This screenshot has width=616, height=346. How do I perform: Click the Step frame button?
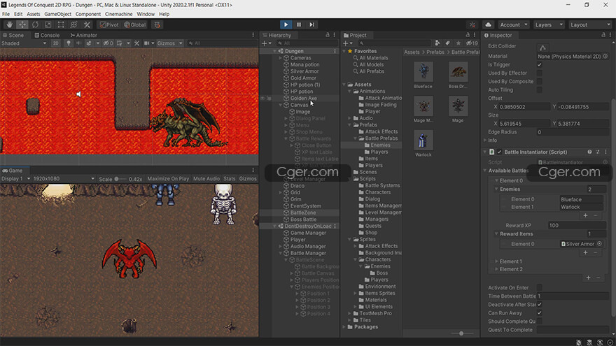coord(312,24)
